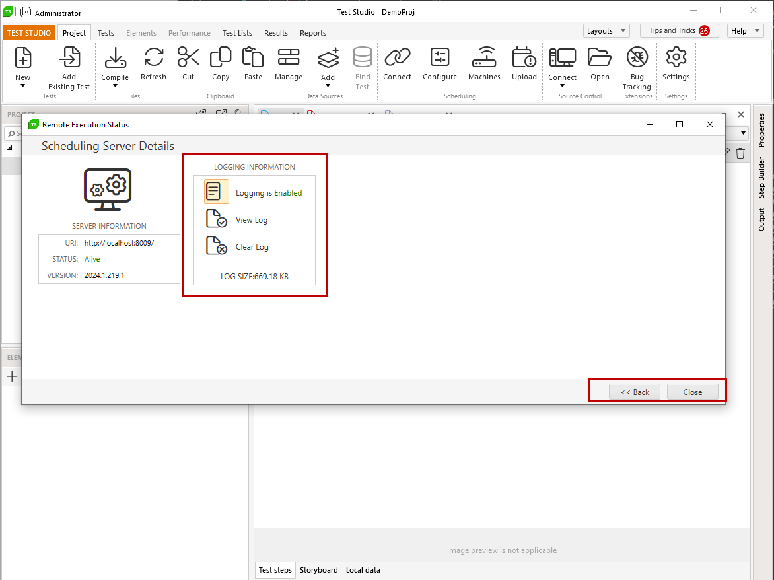Screen dimensions: 774x580
Task: Select the Test steps bottom tab
Action: coord(275,570)
